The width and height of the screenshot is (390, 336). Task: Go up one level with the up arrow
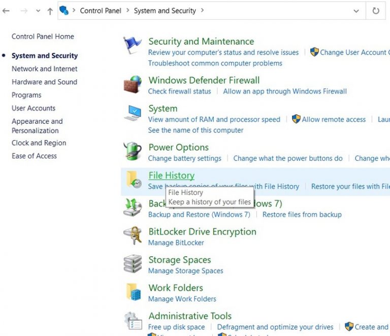coord(50,11)
